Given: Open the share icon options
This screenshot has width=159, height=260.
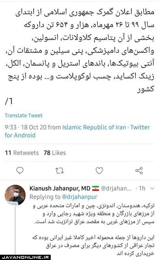Looking at the screenshot, I should [x=139, y=171].
